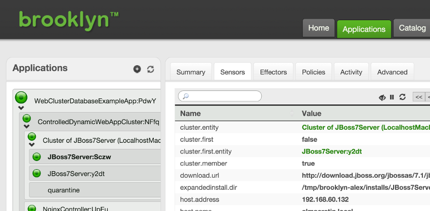
Task: Click WebClusterDatabaseExampleApp green status icon
Action: point(21,96)
